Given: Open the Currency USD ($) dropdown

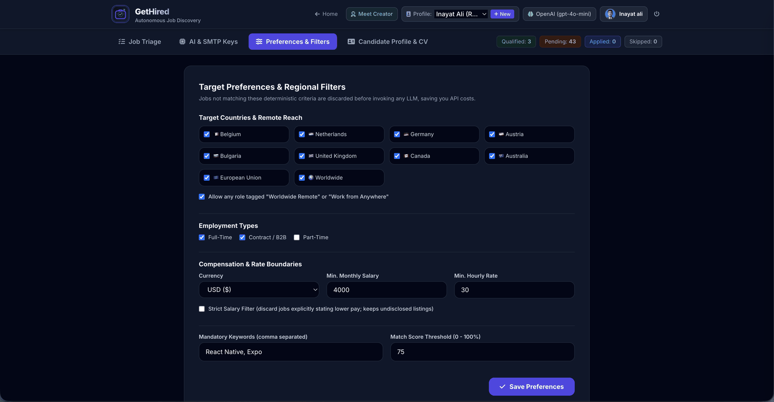Looking at the screenshot, I should pos(259,290).
